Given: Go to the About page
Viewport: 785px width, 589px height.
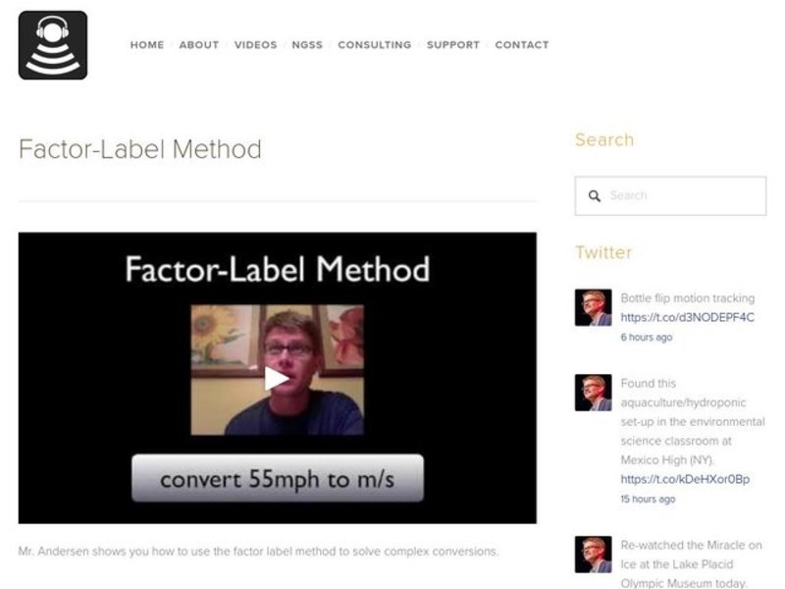Looking at the screenshot, I should [x=199, y=45].
